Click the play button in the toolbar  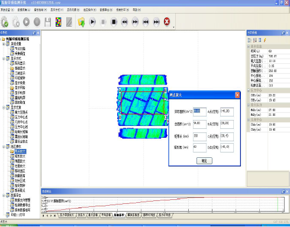[92, 22]
